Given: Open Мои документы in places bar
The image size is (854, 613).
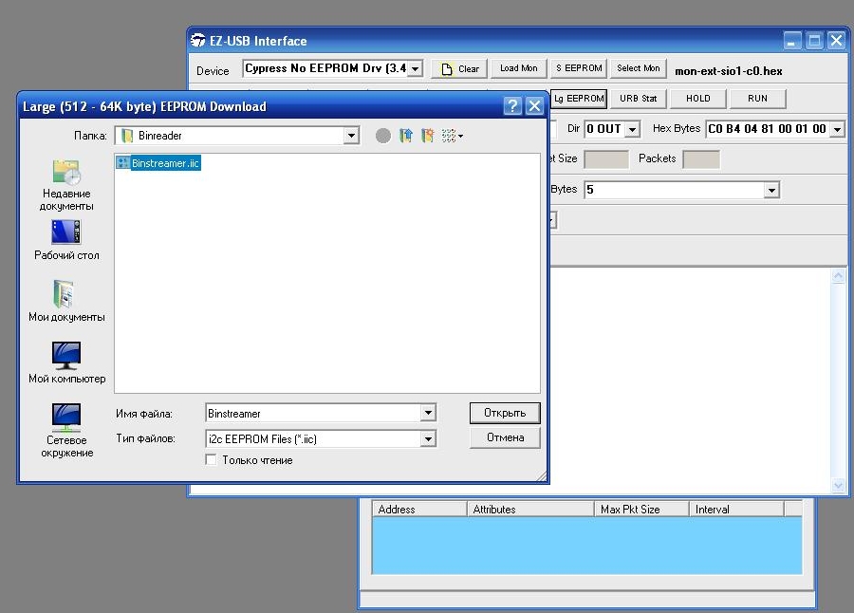Looking at the screenshot, I should pyautogui.click(x=66, y=302).
